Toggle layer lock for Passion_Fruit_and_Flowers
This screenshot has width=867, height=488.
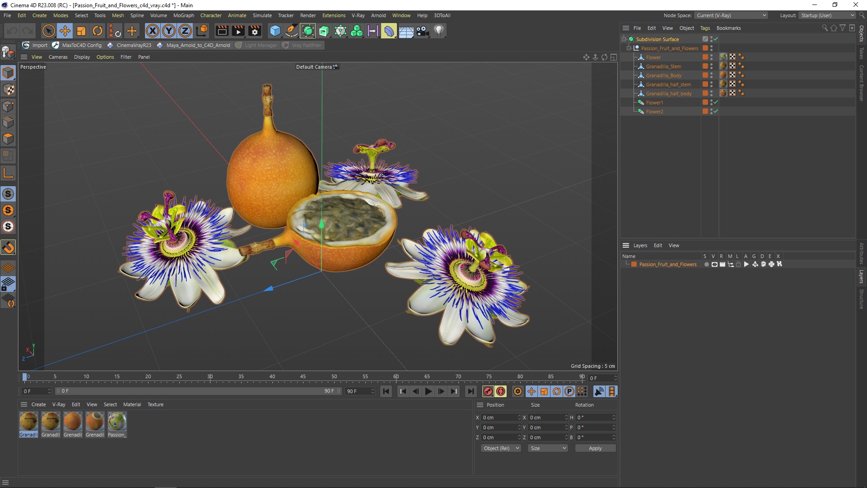[x=738, y=264]
